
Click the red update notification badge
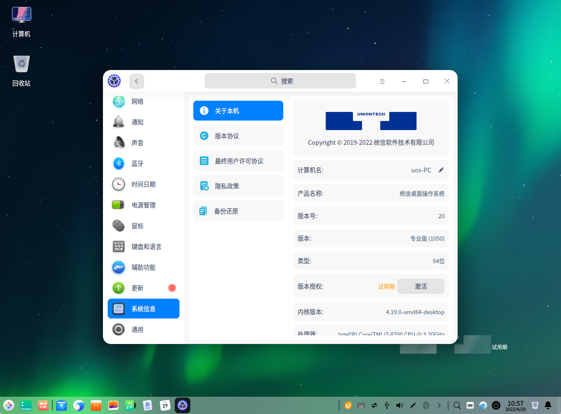(x=172, y=288)
